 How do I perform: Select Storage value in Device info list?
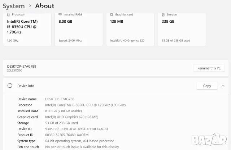point(61,123)
